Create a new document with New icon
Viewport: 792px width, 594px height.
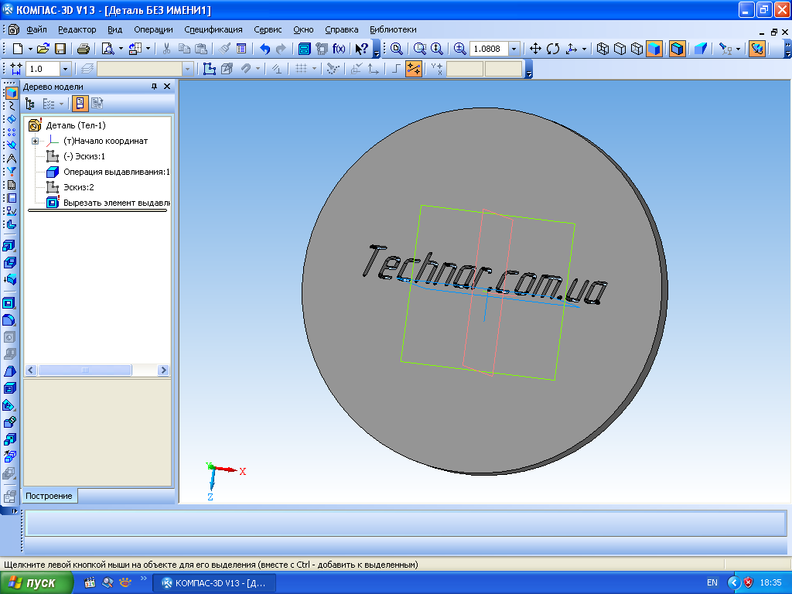[x=18, y=49]
